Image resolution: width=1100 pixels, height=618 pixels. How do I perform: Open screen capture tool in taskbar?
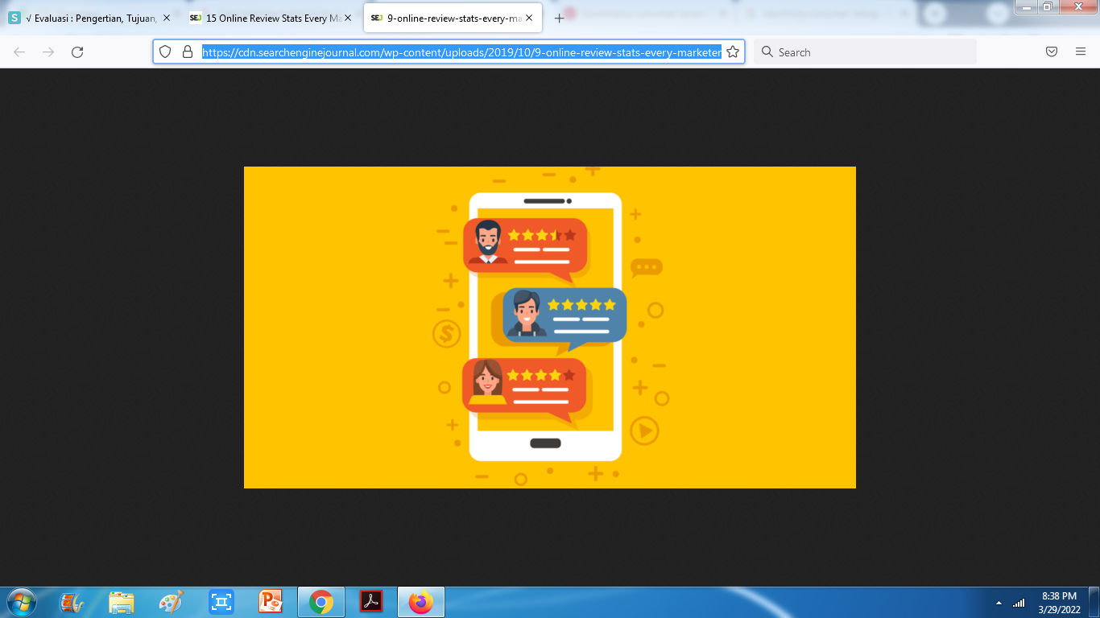click(221, 602)
